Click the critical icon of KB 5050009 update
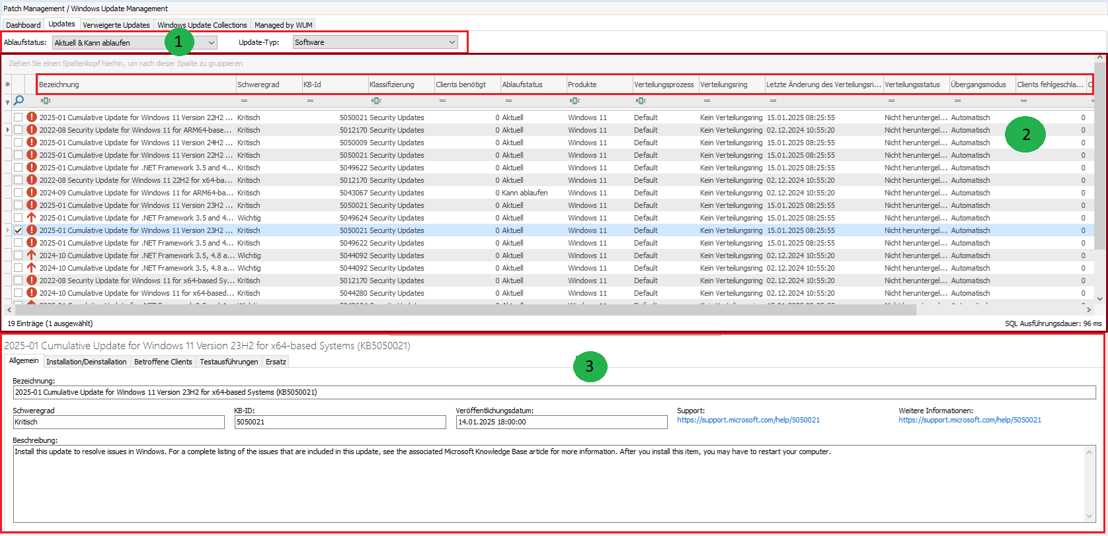1108x536 pixels. 31,143
